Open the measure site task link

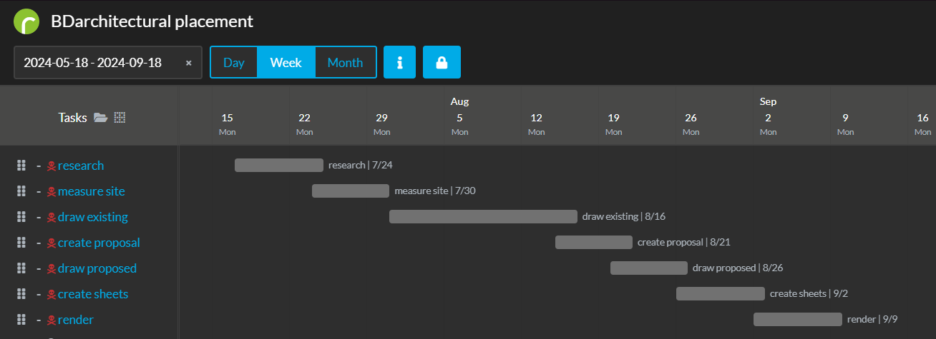pyautogui.click(x=92, y=191)
